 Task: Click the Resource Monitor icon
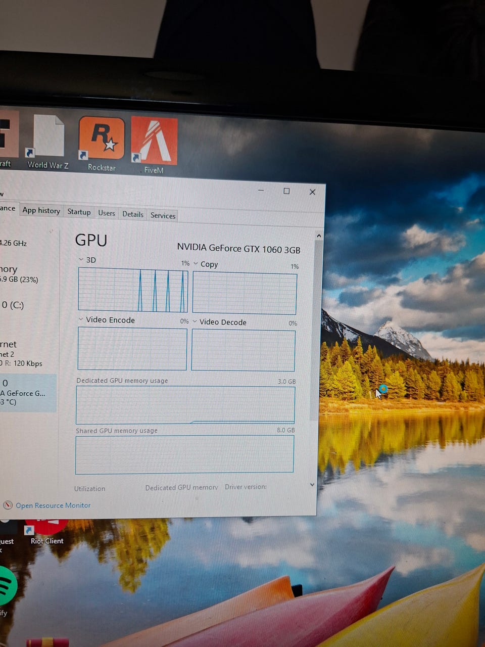pos(8,505)
